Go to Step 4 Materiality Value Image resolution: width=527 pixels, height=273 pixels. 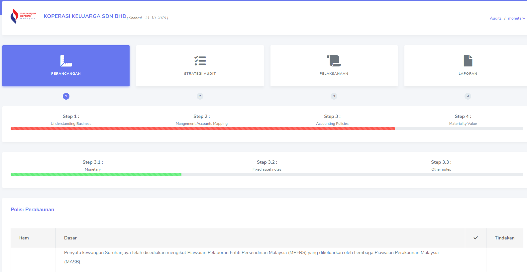[x=463, y=120]
